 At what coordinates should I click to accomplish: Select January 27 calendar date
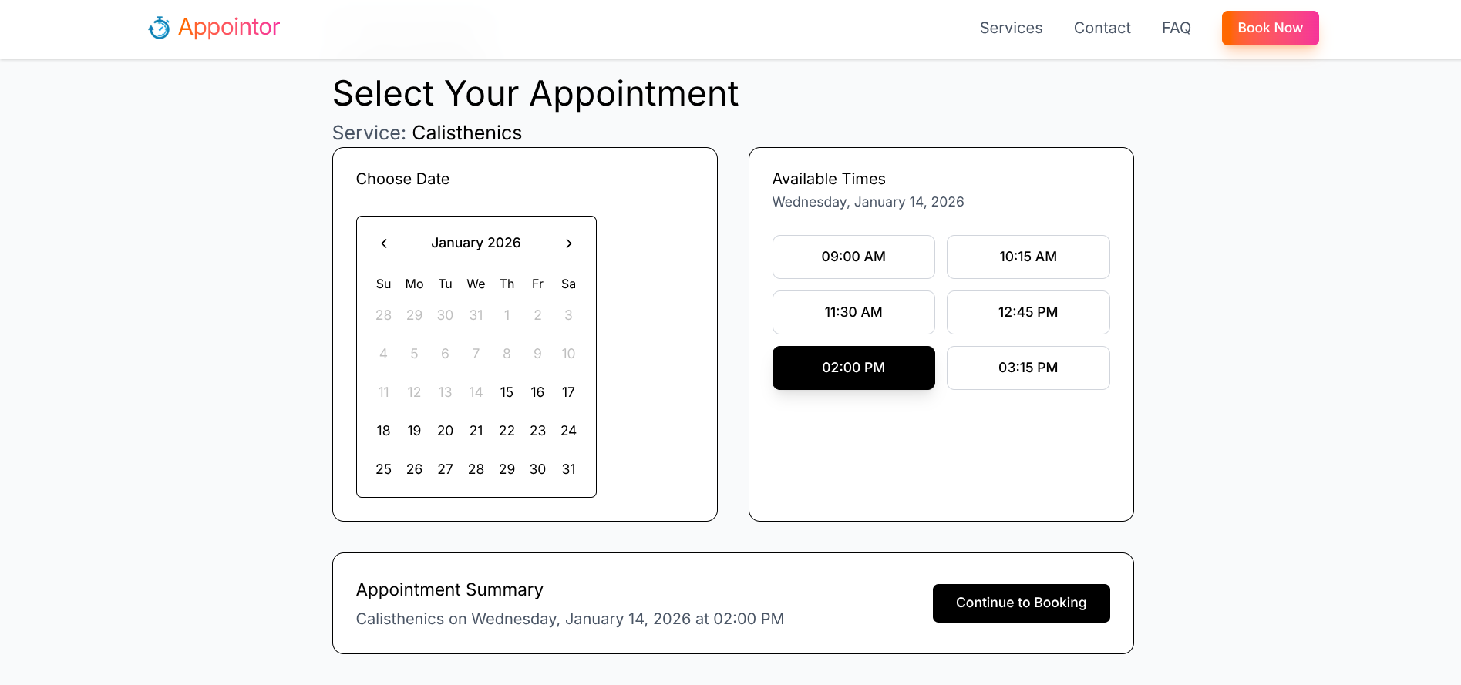pos(445,469)
